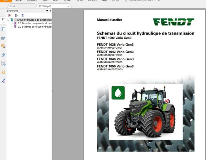Click the subtitle 'FENDT 1000 Vario Gen3'

tap(114, 38)
